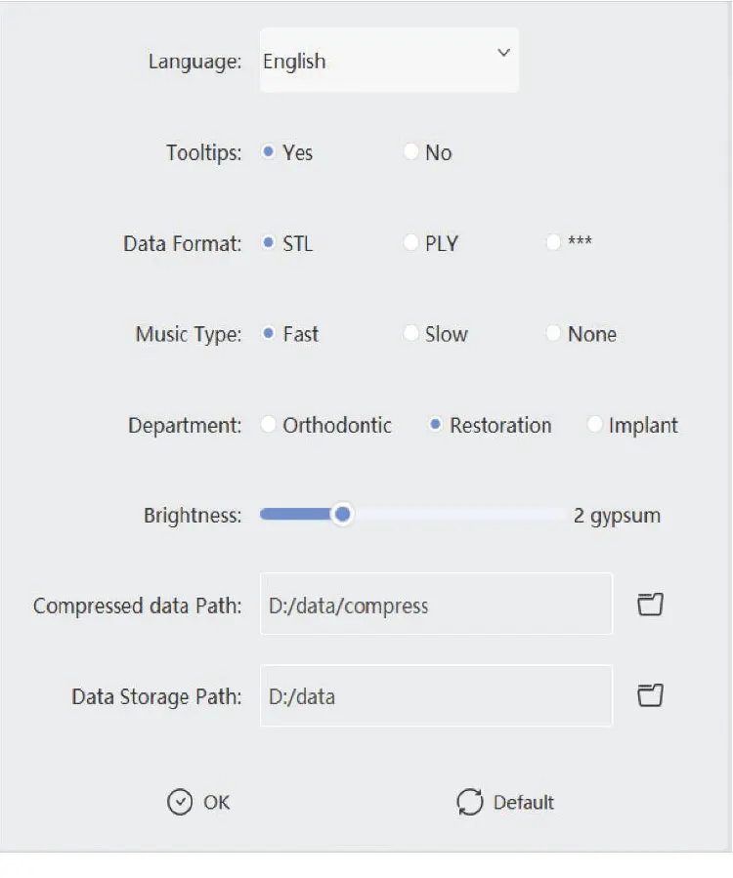733x878 pixels.
Task: Set Music Type to Slow
Action: [x=411, y=334]
